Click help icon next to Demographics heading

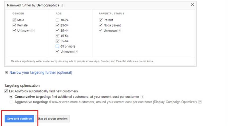[63, 5]
